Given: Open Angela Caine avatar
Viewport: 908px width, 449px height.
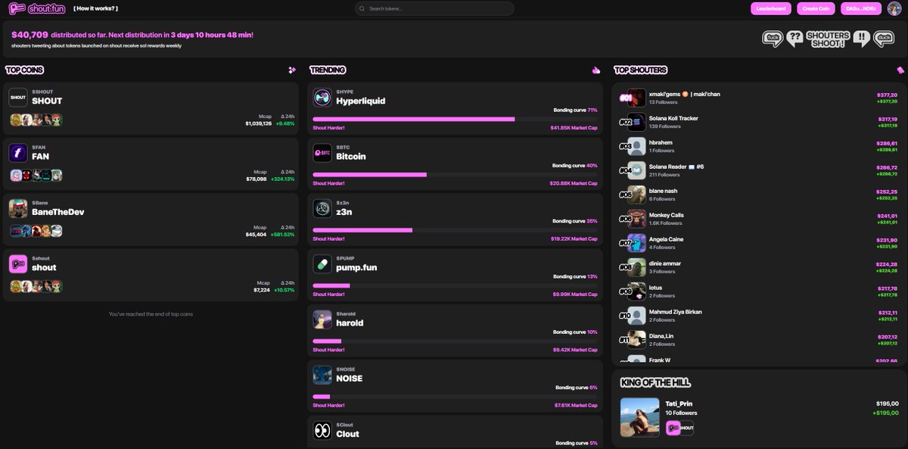Looking at the screenshot, I should coord(636,243).
